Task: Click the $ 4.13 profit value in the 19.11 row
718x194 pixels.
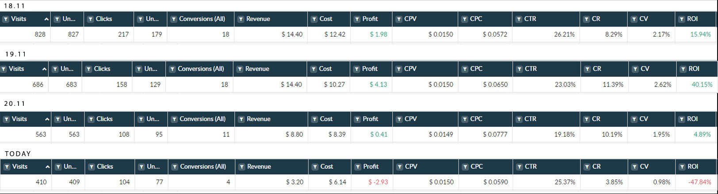Action: [378, 84]
